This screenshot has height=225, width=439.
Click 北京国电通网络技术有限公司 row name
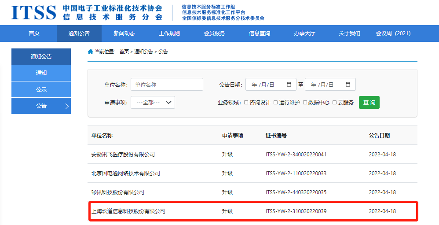click(126, 173)
